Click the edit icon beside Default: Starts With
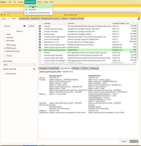Image resolution: width=141 pixels, height=146 pixels. coord(34,69)
